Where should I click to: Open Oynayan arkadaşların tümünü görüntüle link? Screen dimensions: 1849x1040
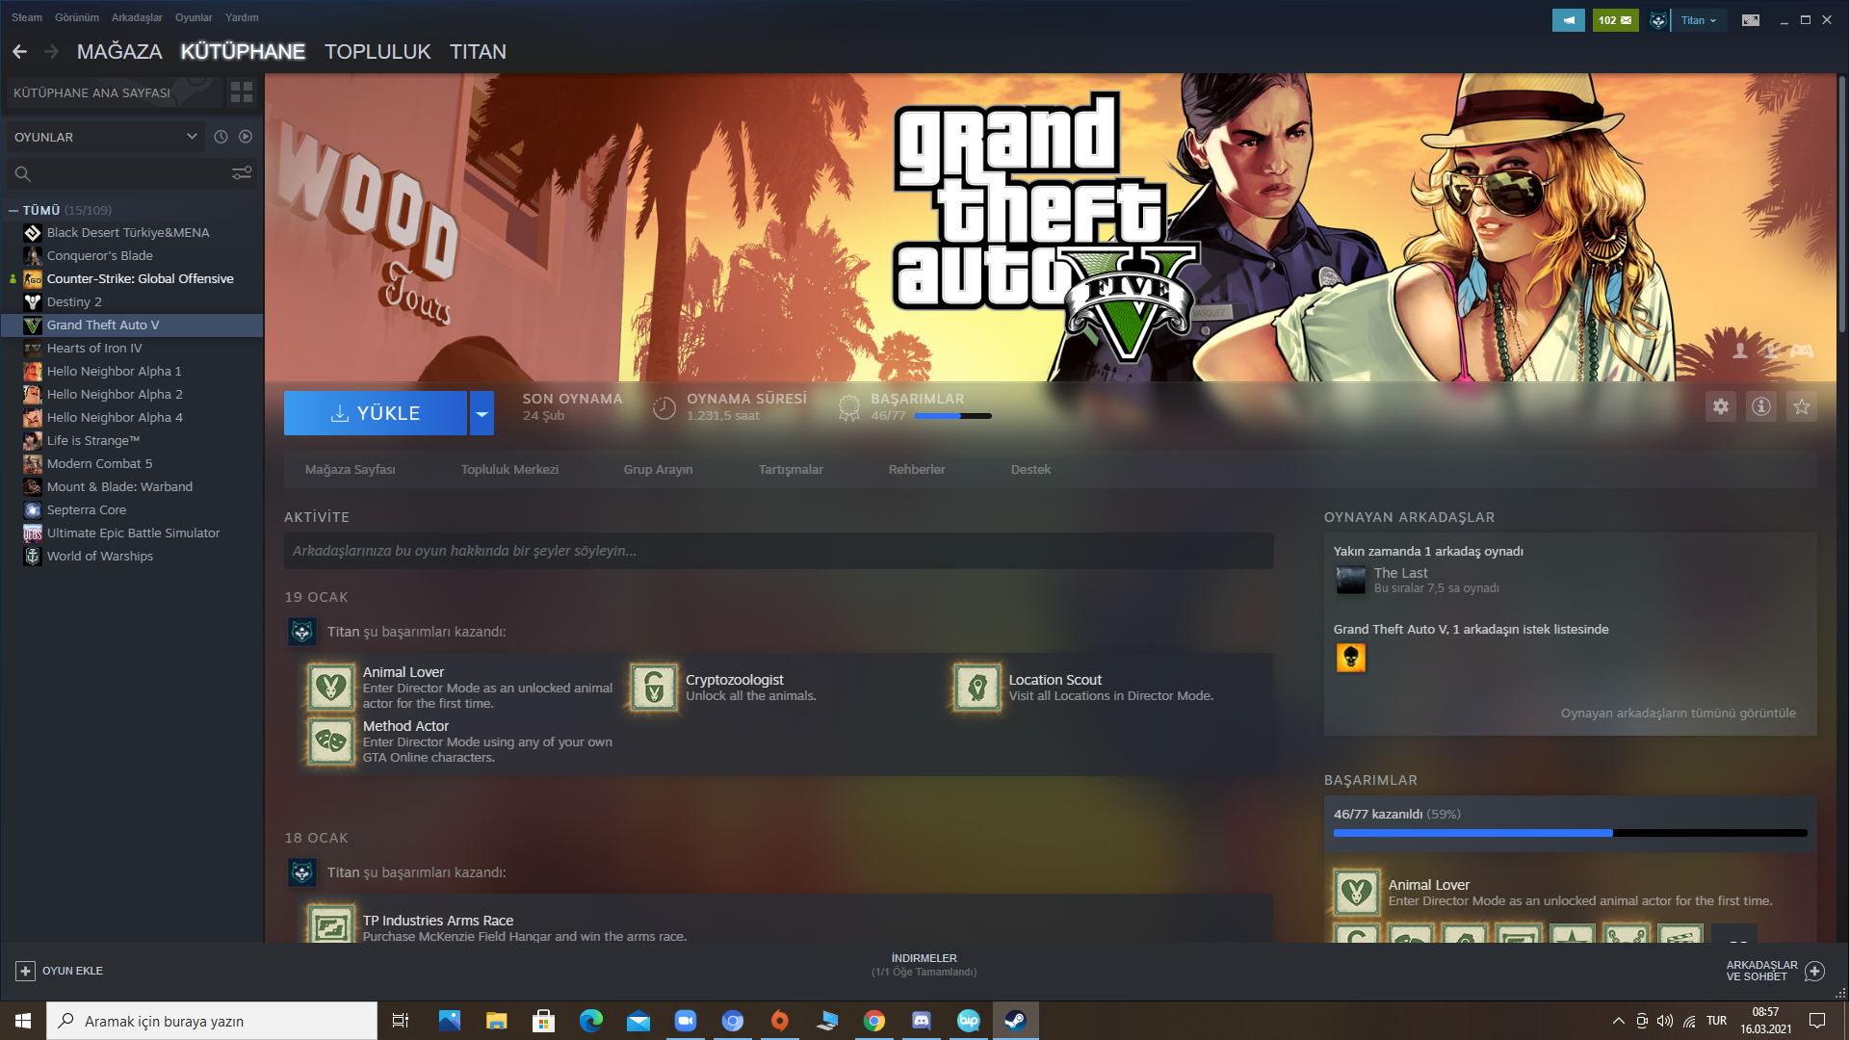click(x=1678, y=714)
